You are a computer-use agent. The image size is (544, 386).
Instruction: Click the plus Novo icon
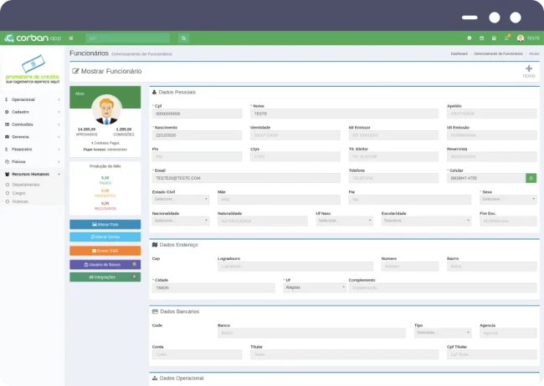528,70
